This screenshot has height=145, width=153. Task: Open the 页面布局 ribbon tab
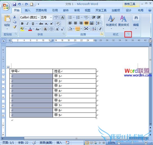(41, 10)
